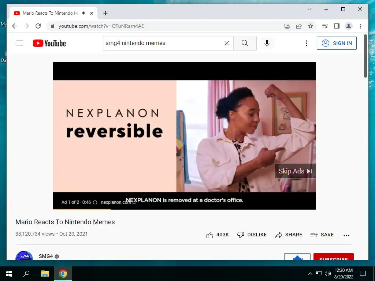Show hidden system tray icons
Viewport: 375px width, 281px height.
click(310, 274)
